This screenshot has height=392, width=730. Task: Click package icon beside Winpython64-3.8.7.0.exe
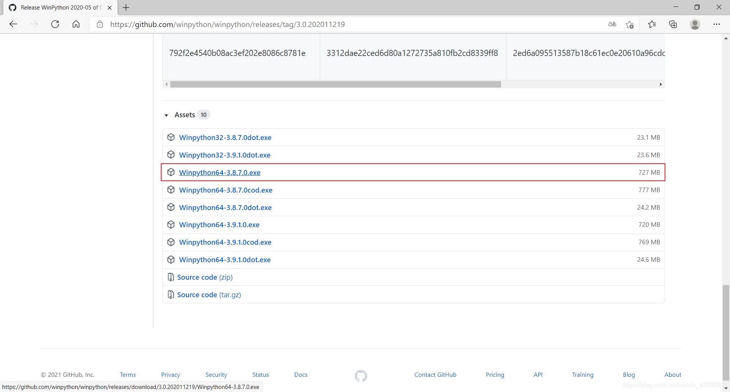tap(171, 172)
